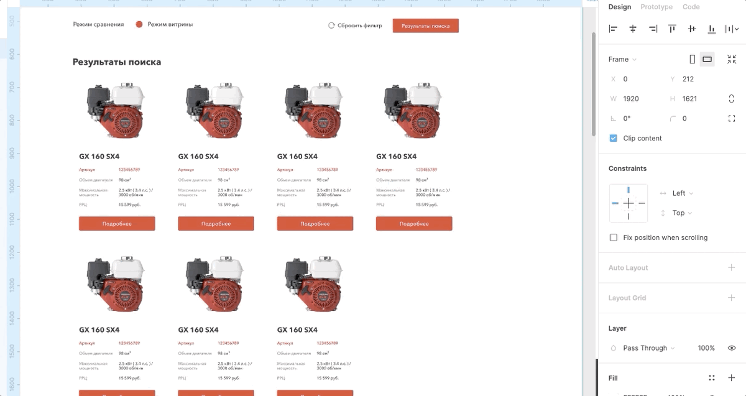Switch to the Design tab
This screenshot has width=746, height=396.
(x=620, y=7)
